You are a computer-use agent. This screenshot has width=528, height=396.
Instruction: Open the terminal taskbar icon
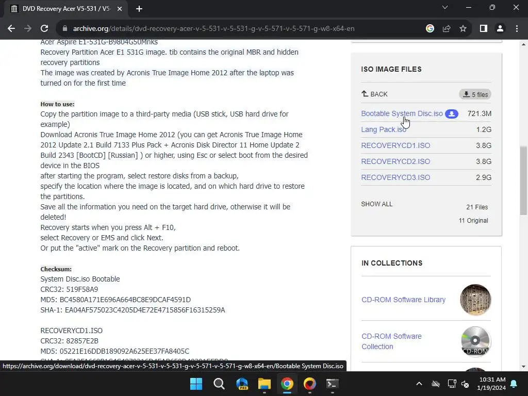(333, 384)
